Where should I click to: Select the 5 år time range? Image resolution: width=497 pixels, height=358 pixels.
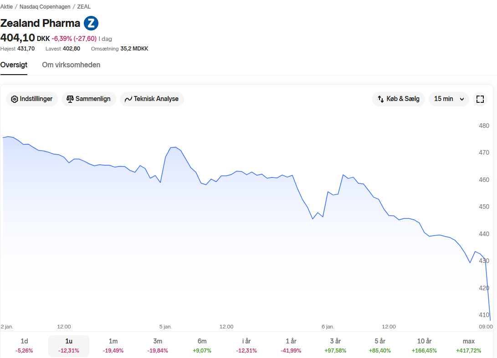[380, 346]
